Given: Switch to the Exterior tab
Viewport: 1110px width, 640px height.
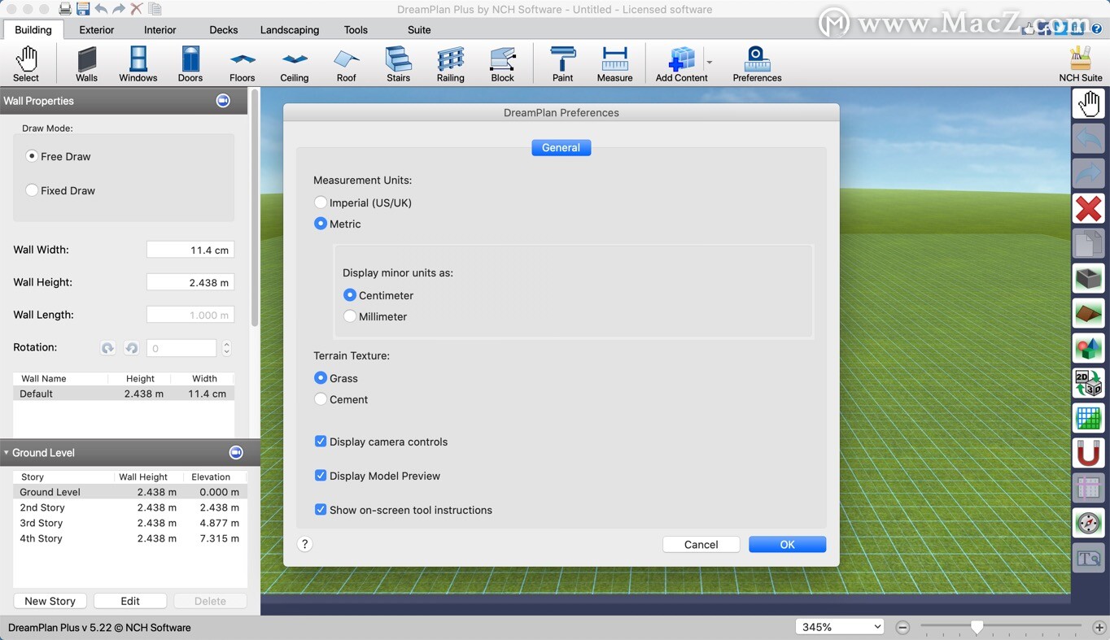Looking at the screenshot, I should tap(97, 29).
